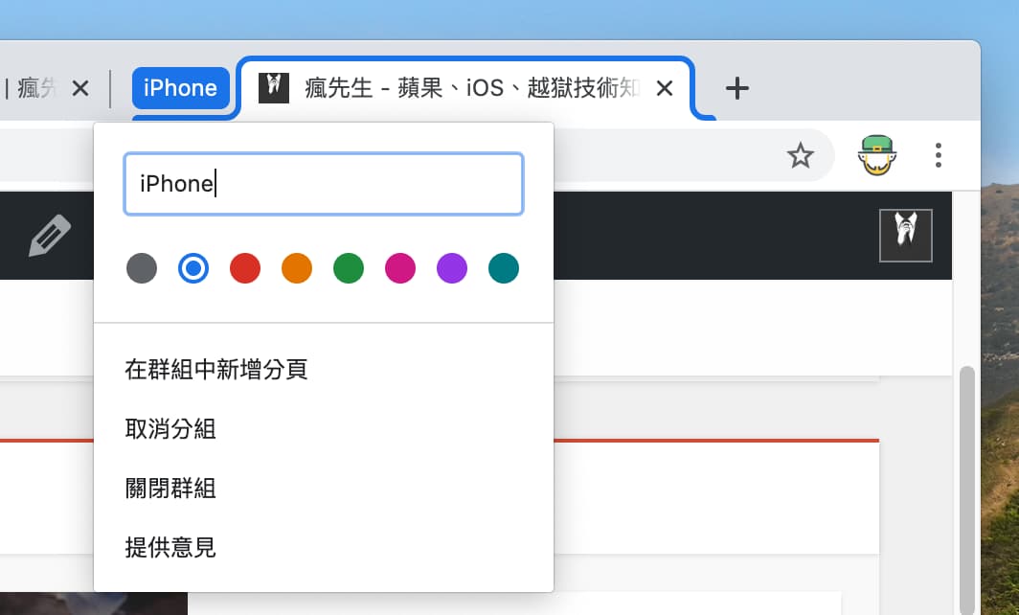Choose the purple group color

coord(452,268)
